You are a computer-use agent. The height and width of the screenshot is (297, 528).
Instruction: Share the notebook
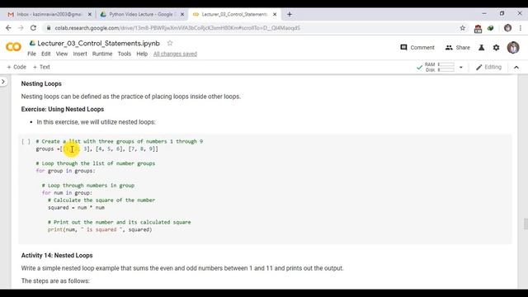point(457,48)
